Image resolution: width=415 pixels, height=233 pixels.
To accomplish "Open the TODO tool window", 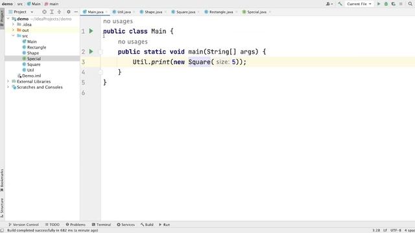I will click(x=52, y=225).
